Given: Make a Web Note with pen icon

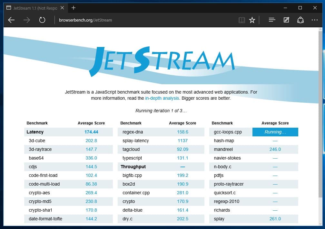Looking at the screenshot, I should click(286, 20).
